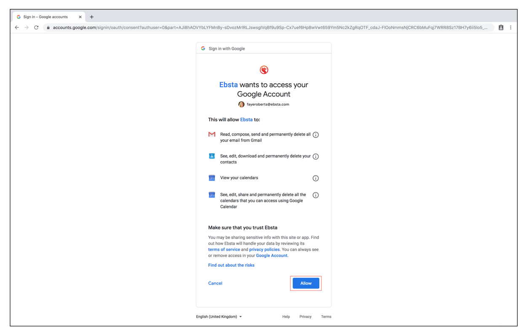Screen dimensions: 528x335
Task: Click the URL address bar
Action: pos(269,28)
